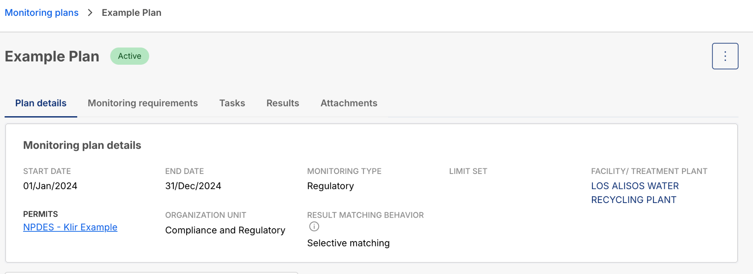Click the Example Plan breadcrumb text
This screenshot has height=274, width=753.
coord(132,13)
